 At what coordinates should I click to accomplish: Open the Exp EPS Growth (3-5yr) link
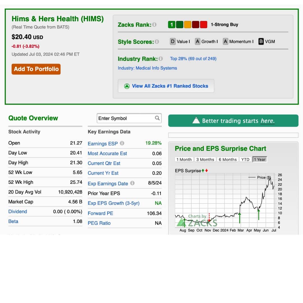tap(114, 203)
